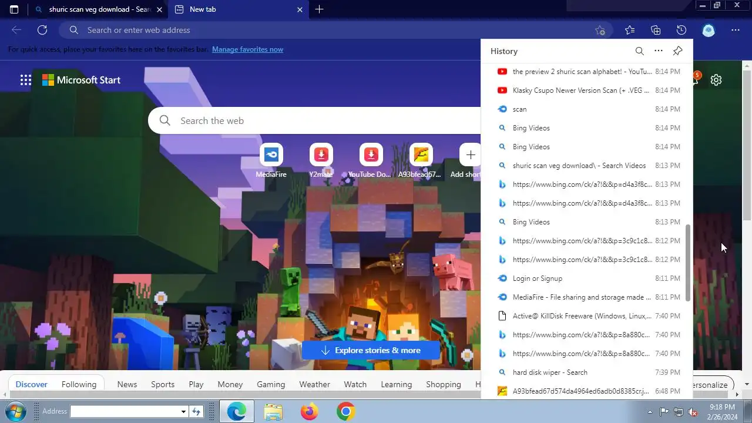752x423 pixels.
Task: Open File Explorer from the taskbar
Action: [273, 411]
